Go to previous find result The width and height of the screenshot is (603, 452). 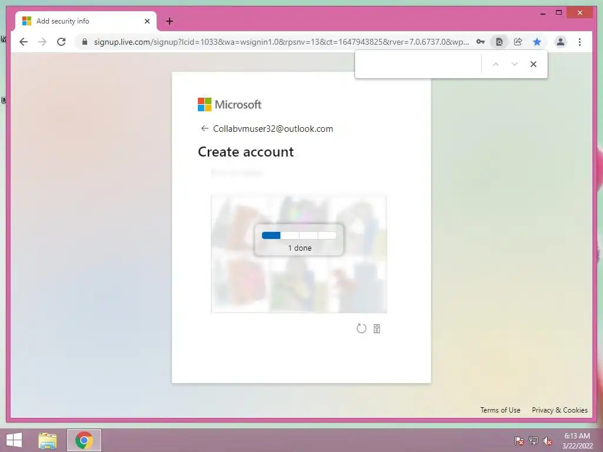(496, 64)
